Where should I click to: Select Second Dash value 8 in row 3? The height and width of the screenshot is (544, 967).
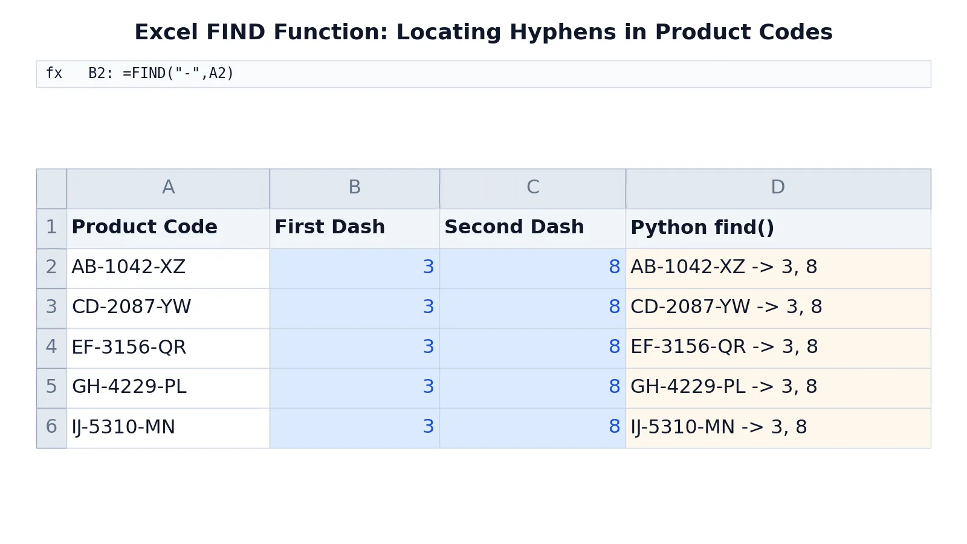(x=532, y=308)
